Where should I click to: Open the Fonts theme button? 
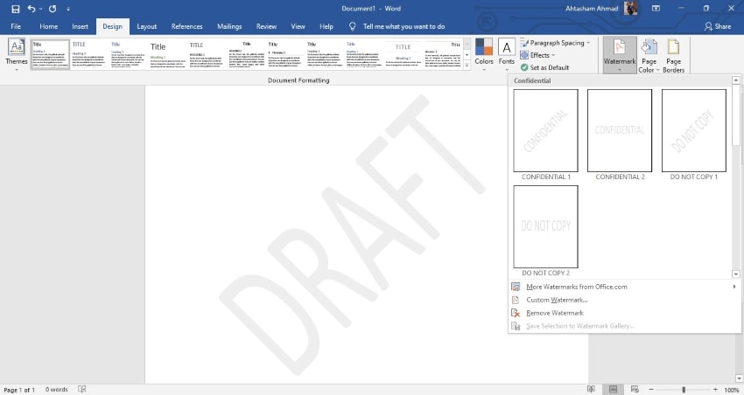[x=506, y=55]
